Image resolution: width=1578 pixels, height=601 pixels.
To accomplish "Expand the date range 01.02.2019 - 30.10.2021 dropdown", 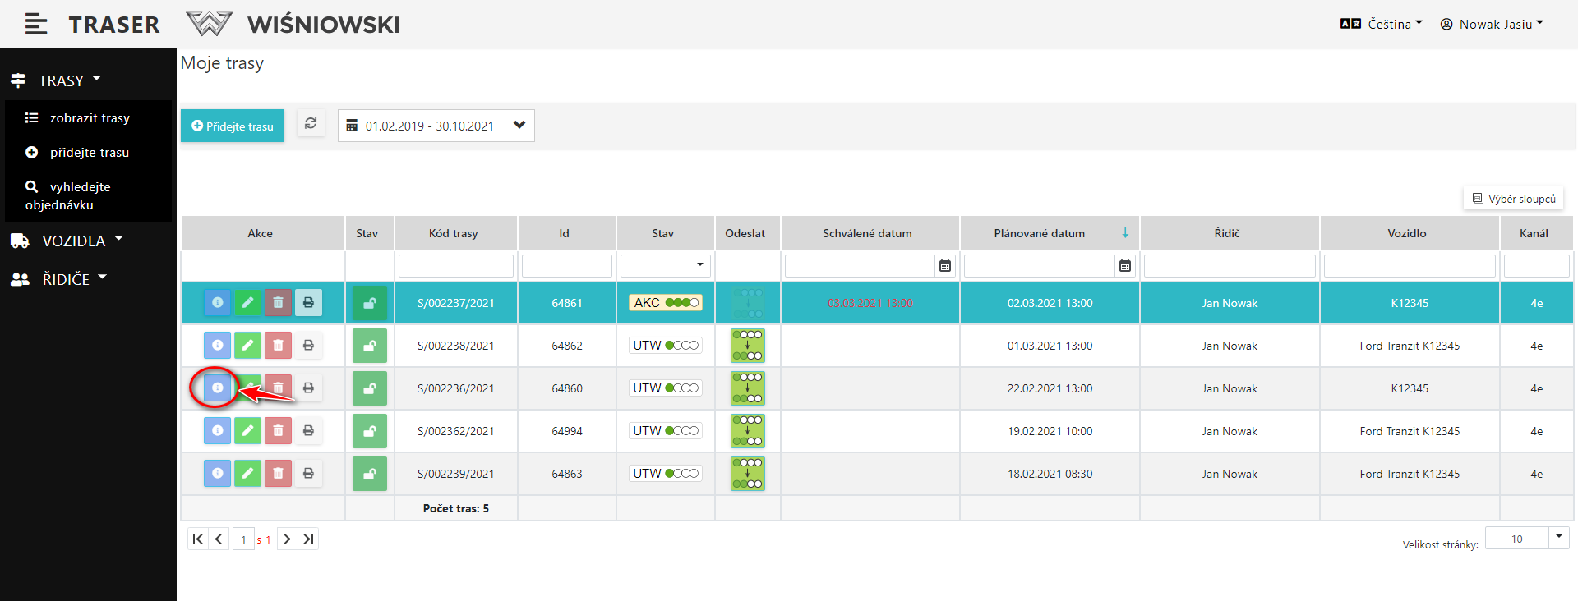I will click(x=519, y=126).
